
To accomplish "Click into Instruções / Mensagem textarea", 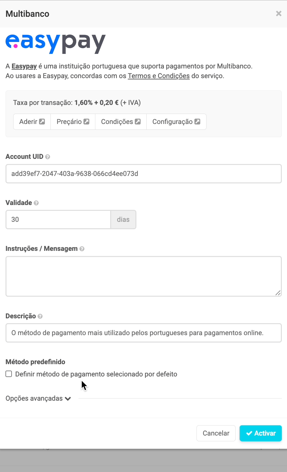I will [143, 276].
